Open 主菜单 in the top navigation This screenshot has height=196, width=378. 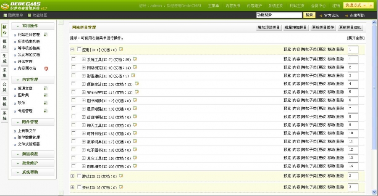click(213, 5)
